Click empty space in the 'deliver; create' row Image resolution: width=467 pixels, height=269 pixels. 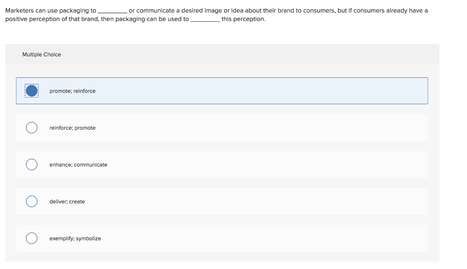(274, 201)
